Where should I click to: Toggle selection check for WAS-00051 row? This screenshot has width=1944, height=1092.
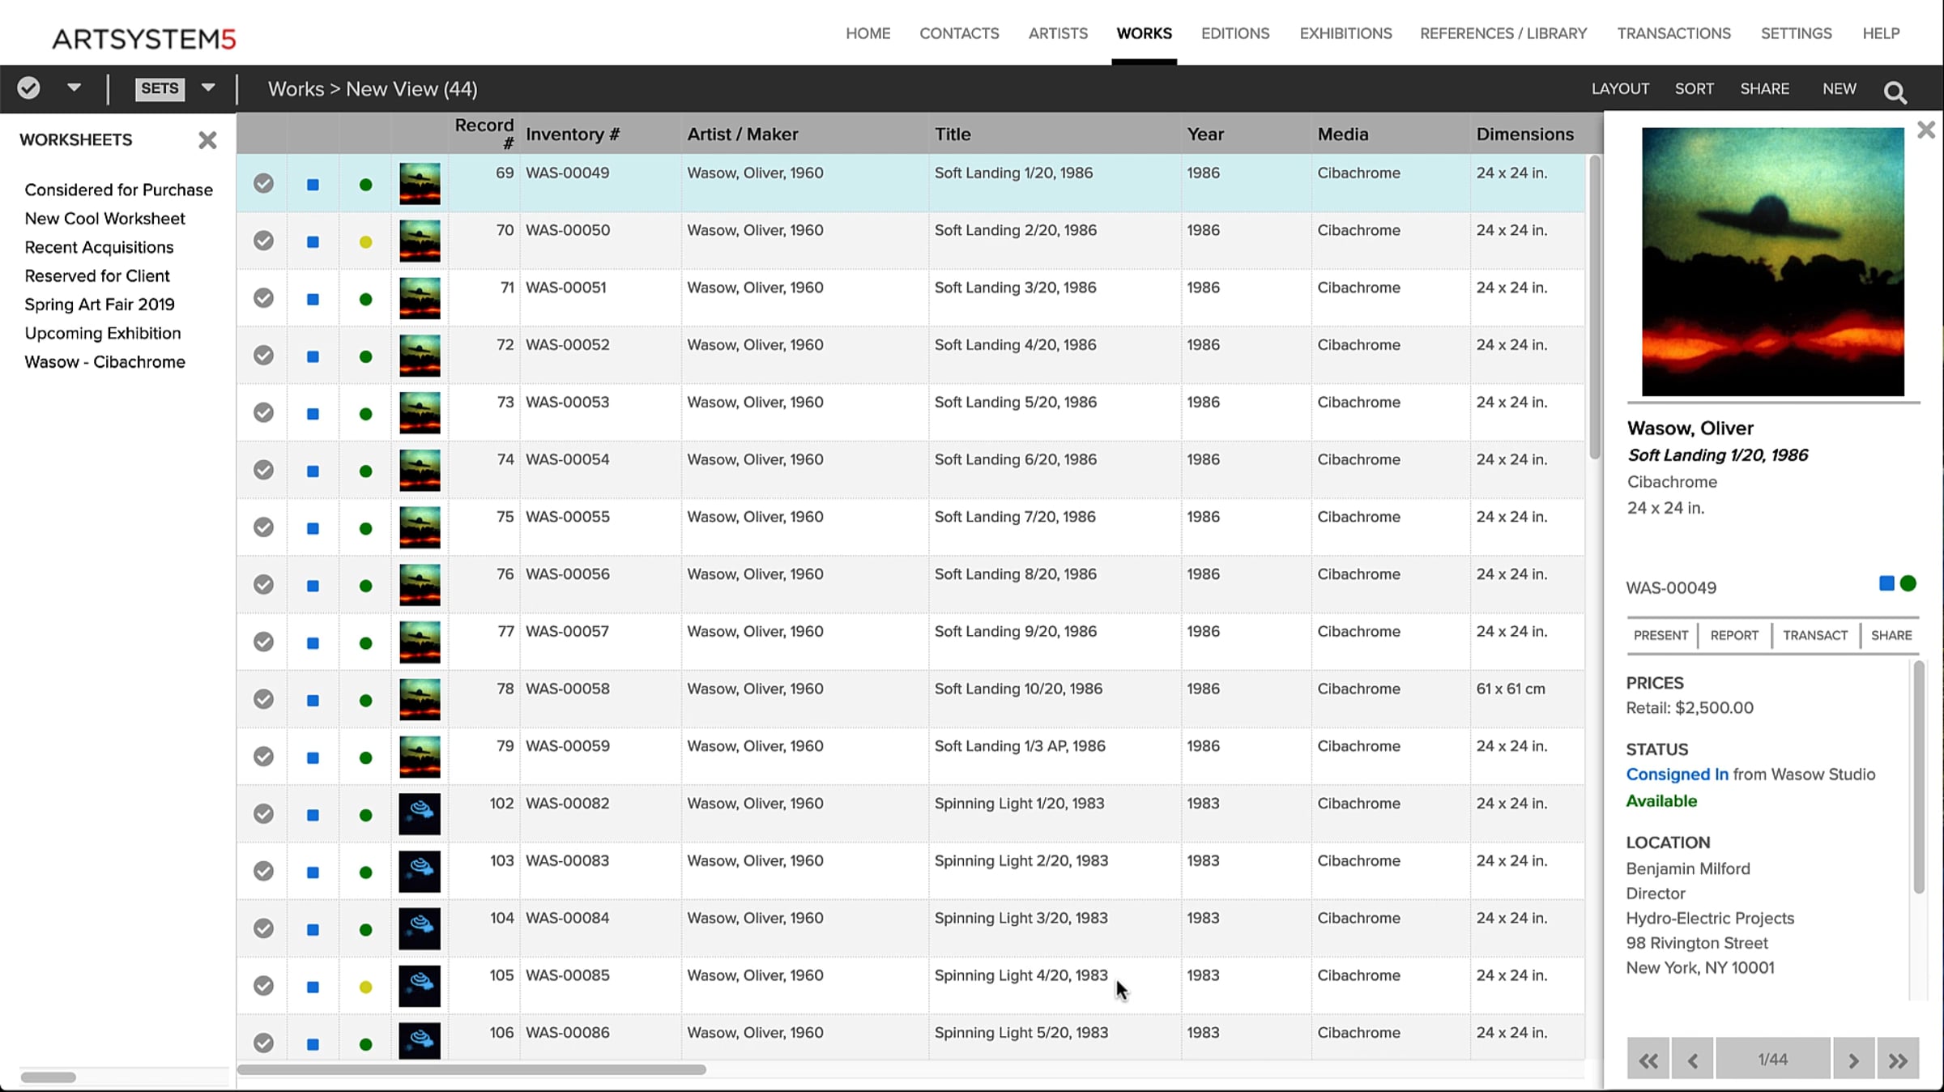[x=263, y=297]
